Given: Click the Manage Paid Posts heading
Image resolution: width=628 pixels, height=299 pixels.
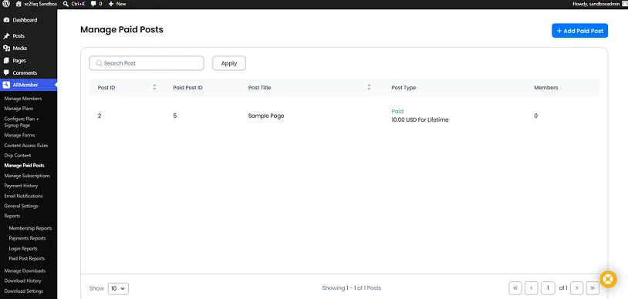Looking at the screenshot, I should tap(122, 29).
